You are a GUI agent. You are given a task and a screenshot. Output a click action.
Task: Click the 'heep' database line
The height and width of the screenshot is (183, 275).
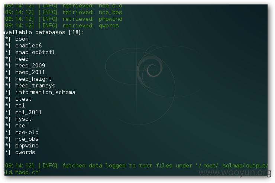tap(22, 59)
